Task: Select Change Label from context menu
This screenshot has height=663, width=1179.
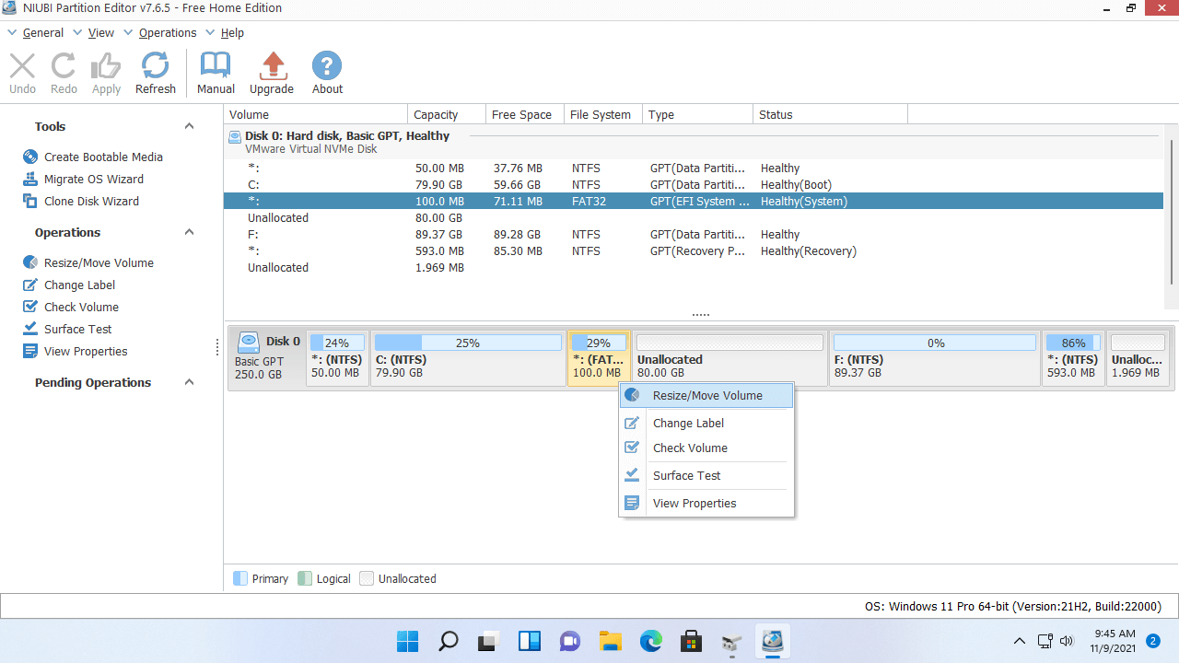Action: pos(687,423)
